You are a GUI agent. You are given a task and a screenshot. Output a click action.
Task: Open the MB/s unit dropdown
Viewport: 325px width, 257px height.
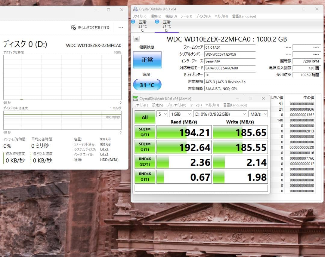pyautogui.click(x=258, y=114)
